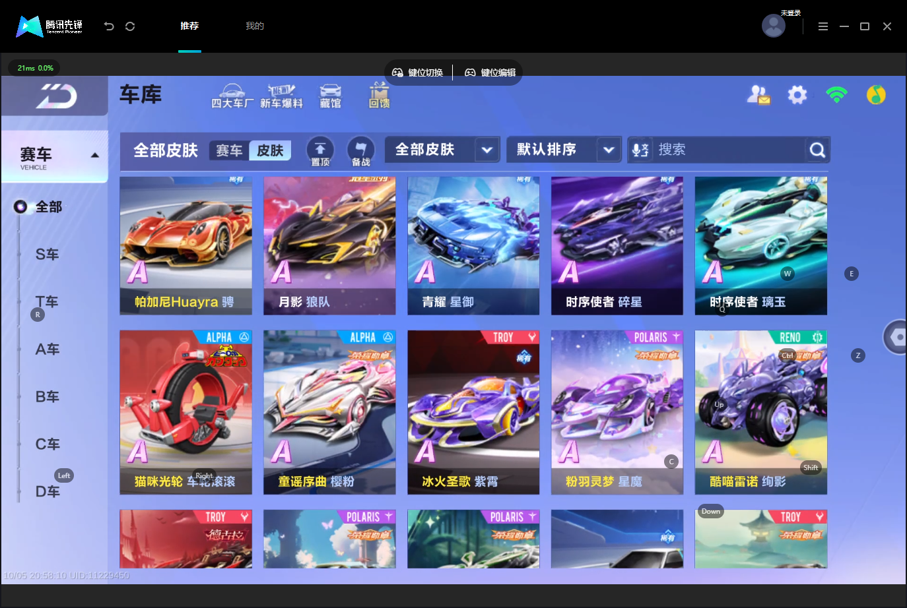This screenshot has width=907, height=608.
Task: Select the 时序使者 碎星 car card
Action: (617, 245)
